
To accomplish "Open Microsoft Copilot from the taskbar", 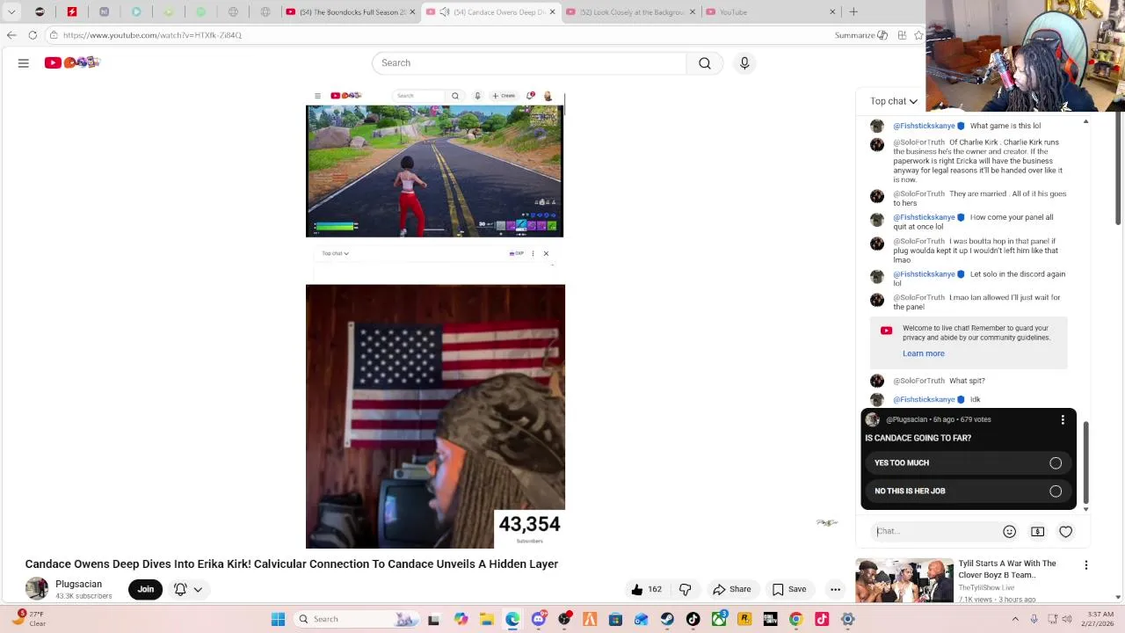I will [x=461, y=619].
